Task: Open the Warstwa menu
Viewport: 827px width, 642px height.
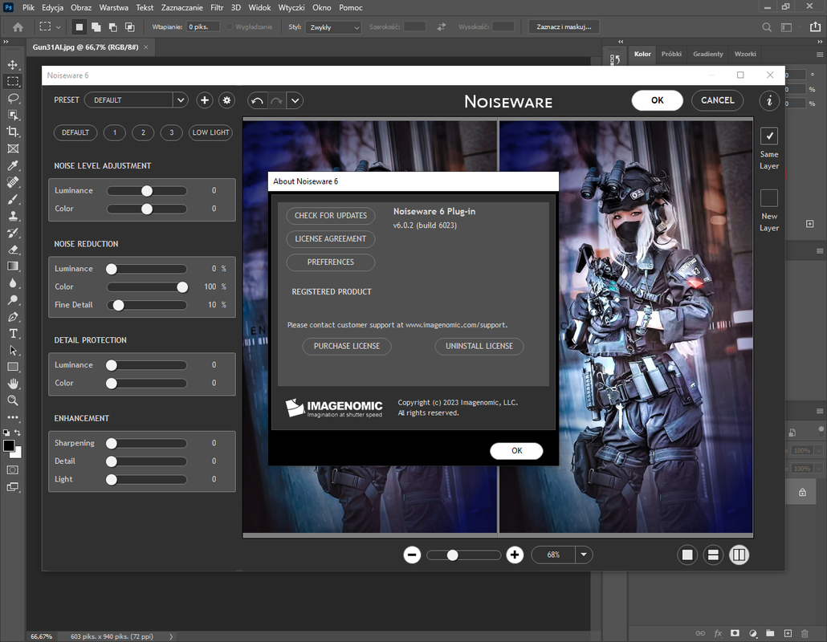Action: (x=113, y=7)
